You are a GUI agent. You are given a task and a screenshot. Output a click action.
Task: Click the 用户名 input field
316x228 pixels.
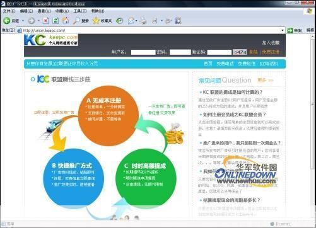pyautogui.click(x=143, y=52)
